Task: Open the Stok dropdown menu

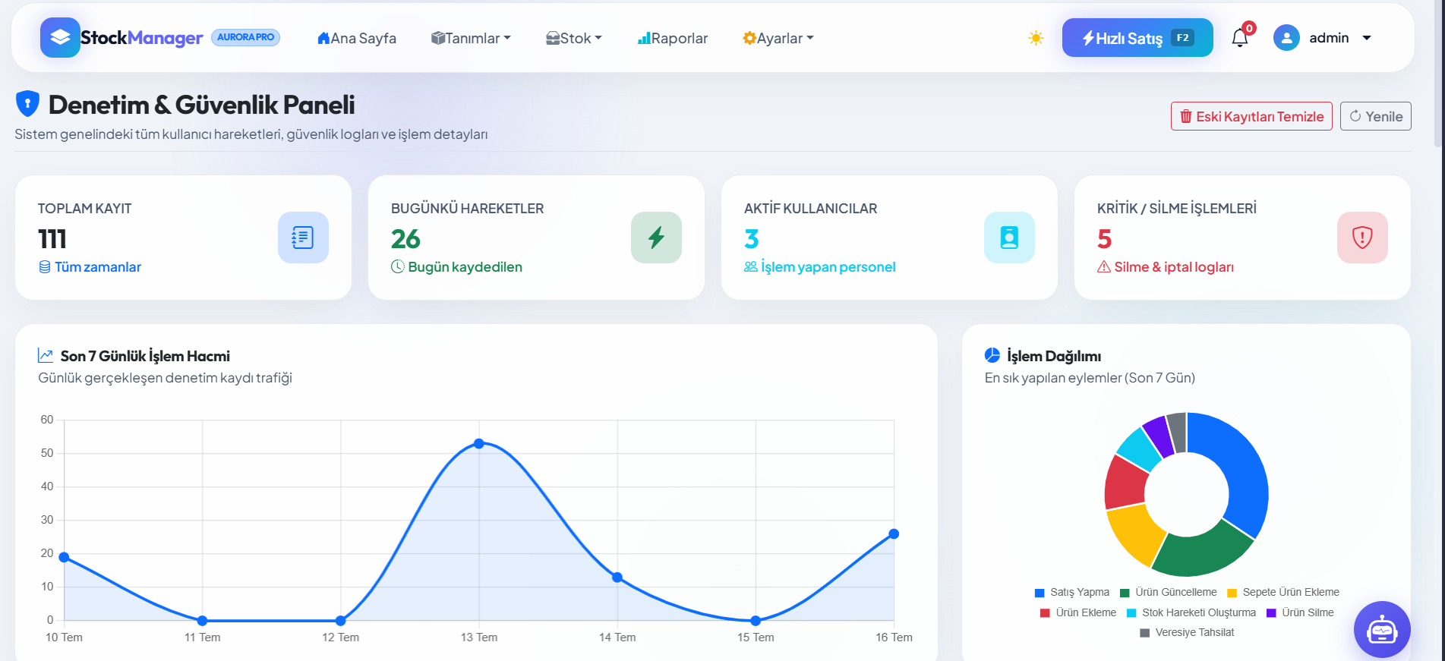Action: pos(574,38)
